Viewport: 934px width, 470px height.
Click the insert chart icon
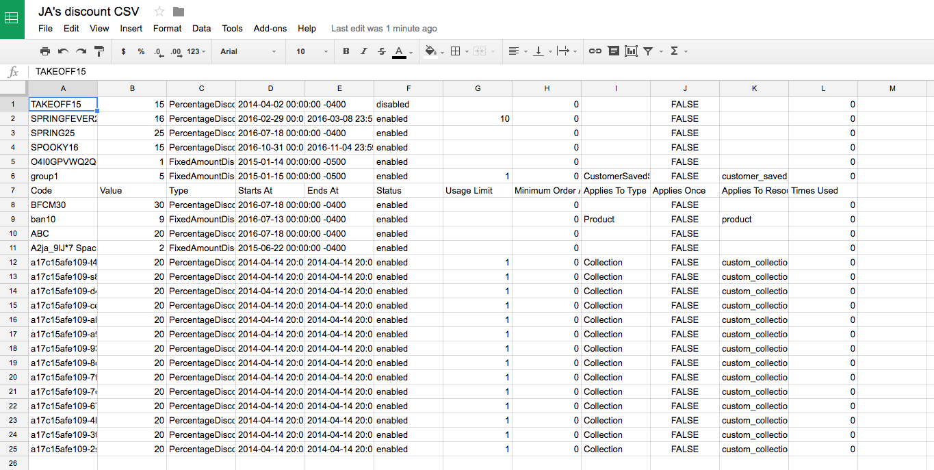pyautogui.click(x=631, y=51)
